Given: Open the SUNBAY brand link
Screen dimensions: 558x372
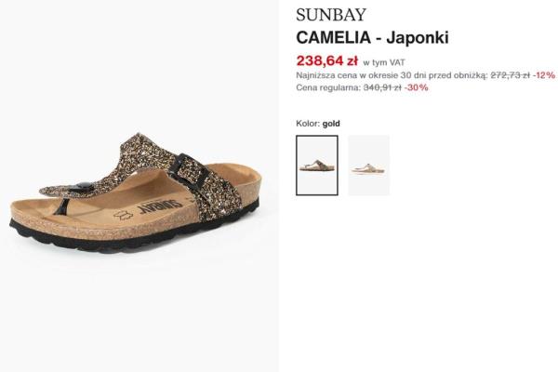Looking at the screenshot, I should pyautogui.click(x=331, y=15).
